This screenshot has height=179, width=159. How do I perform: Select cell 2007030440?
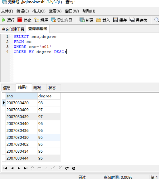[21, 124]
